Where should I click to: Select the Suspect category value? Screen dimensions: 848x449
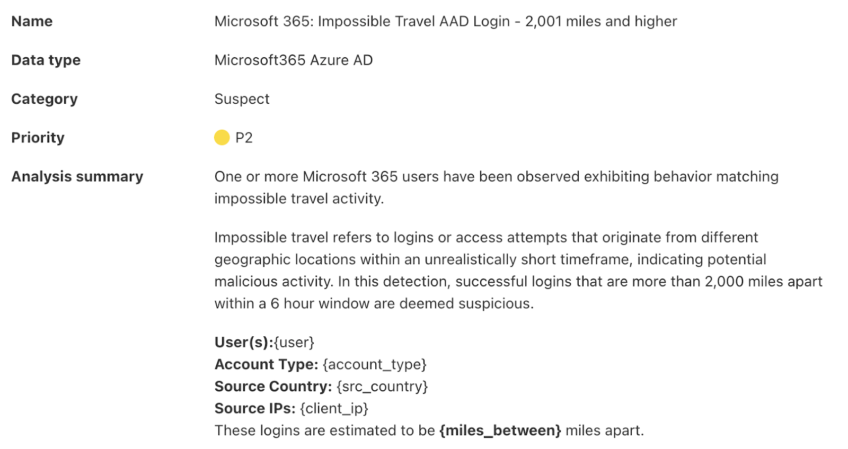(242, 99)
